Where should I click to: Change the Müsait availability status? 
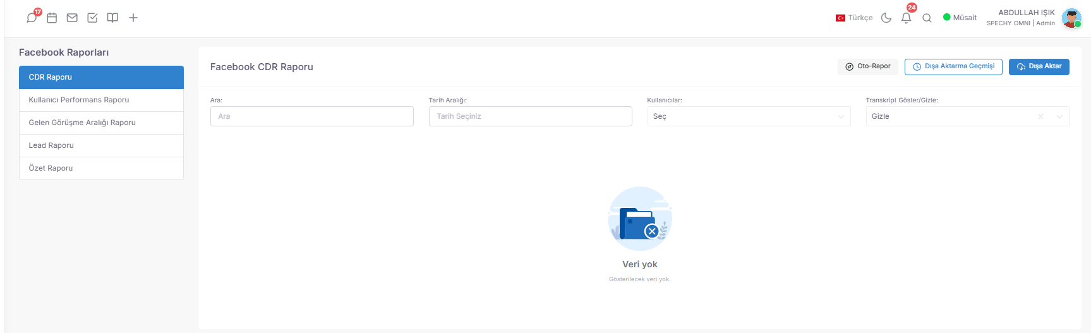tap(960, 18)
